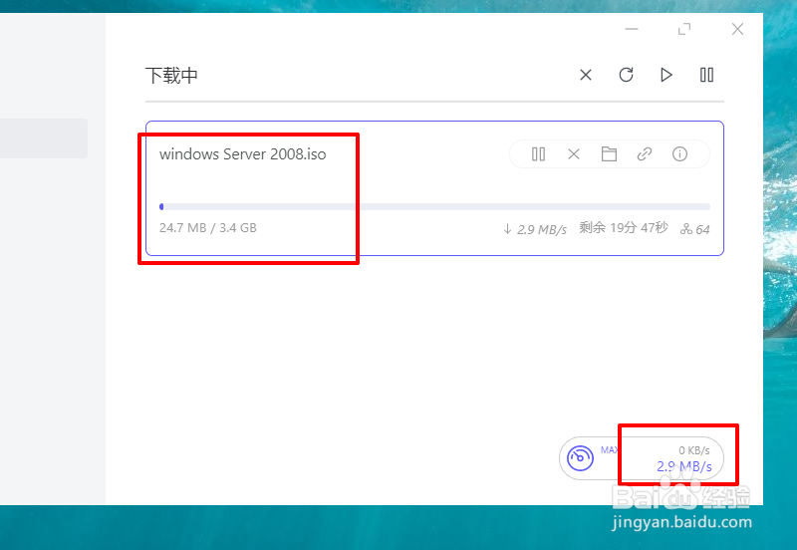Delete all tasks with the header X icon

coord(586,76)
